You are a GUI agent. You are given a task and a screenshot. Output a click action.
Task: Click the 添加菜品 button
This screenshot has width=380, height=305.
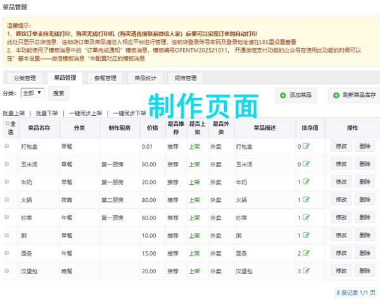[x=296, y=95]
